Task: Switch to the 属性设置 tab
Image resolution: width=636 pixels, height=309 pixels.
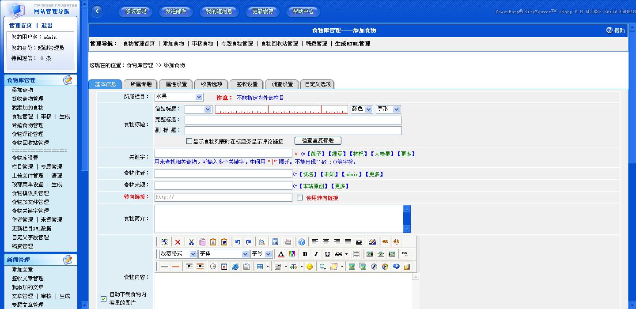Action: click(176, 84)
